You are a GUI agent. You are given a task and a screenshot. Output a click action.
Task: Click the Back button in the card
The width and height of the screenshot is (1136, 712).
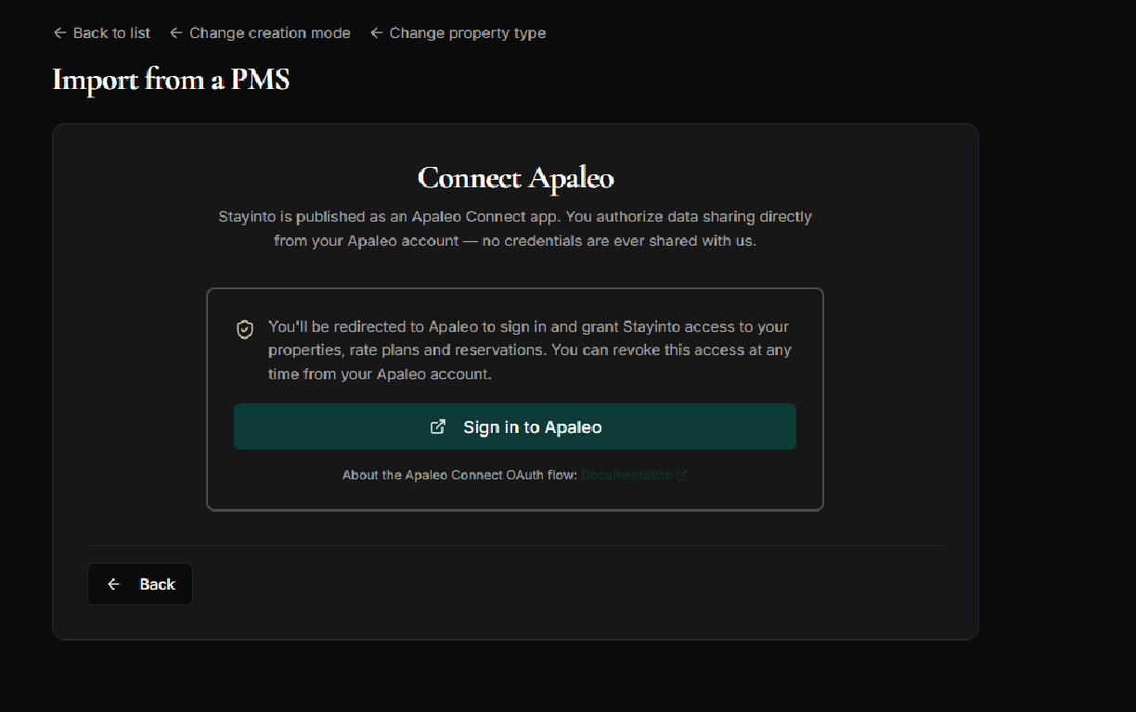(140, 584)
